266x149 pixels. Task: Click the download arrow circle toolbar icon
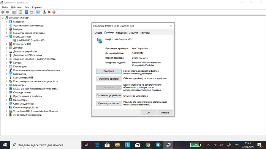(54, 12)
